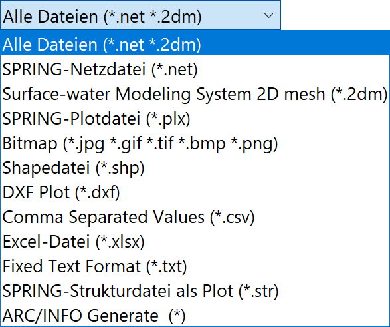Select the plain txt format item
The image size is (390, 327).
pos(195,266)
